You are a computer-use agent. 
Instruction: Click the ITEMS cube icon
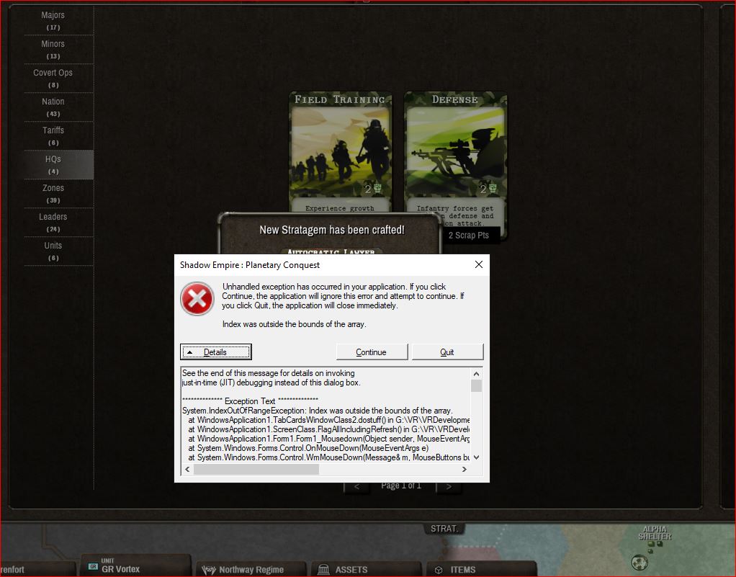(x=439, y=570)
